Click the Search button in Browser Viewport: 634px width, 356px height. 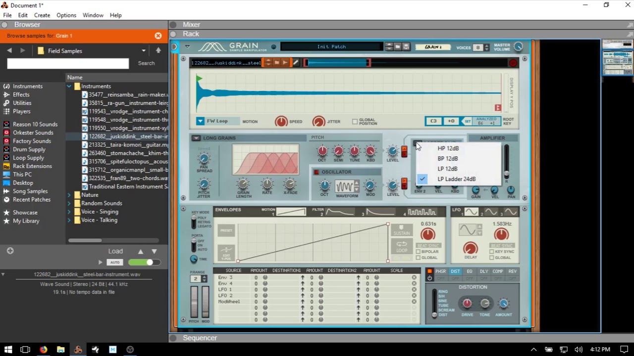point(146,63)
